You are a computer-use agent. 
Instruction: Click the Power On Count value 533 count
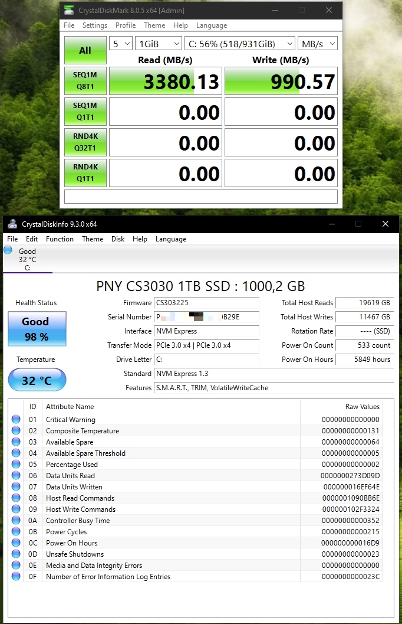[x=365, y=345]
